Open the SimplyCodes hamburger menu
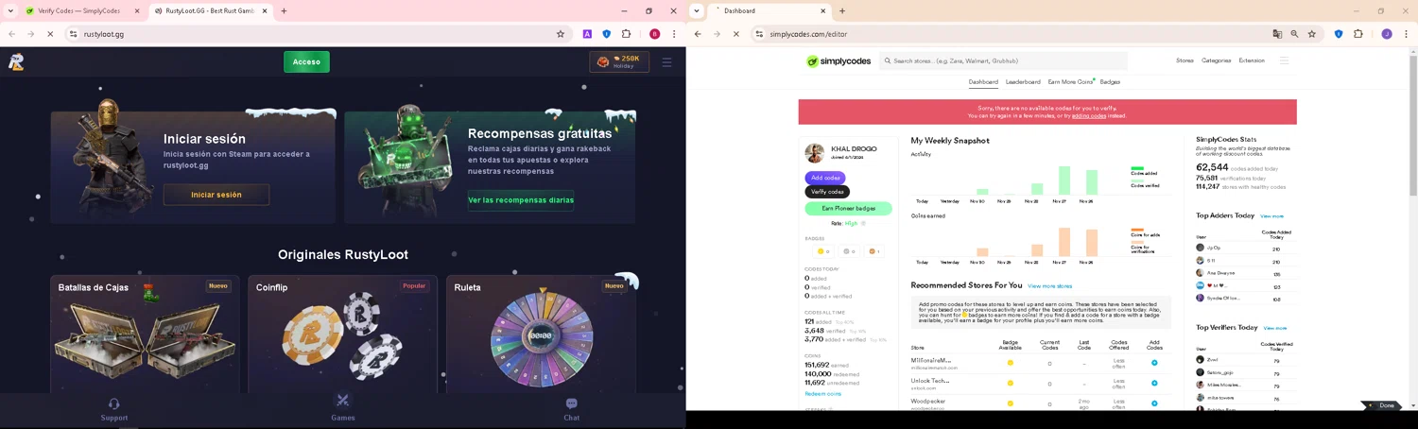Image resolution: width=1418 pixels, height=429 pixels. pos(1284,60)
